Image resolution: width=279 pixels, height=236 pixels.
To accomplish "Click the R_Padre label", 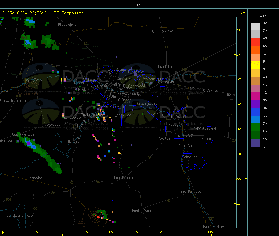I will [178, 116].
